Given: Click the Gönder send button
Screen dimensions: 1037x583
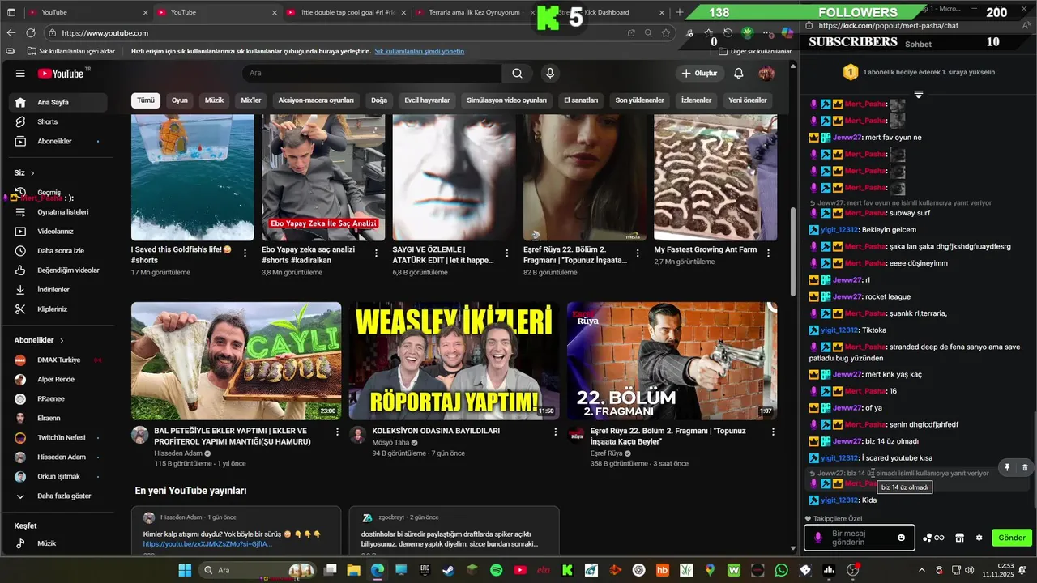Looking at the screenshot, I should coord(1012,538).
